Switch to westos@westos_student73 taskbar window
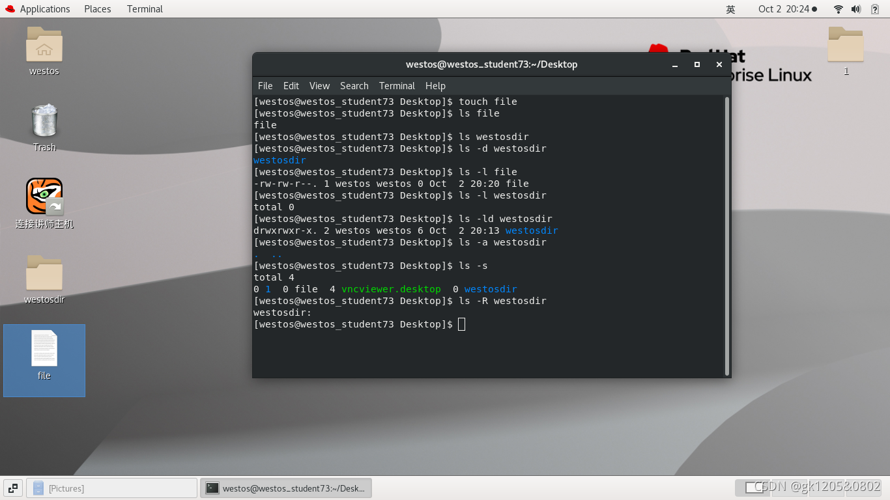Screen dimensions: 890x500 286,488
